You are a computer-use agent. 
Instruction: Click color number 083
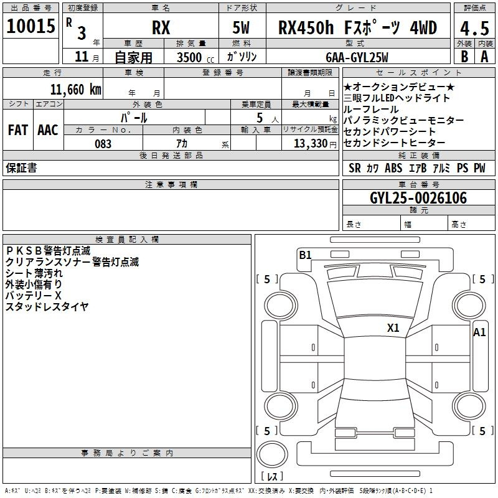point(103,144)
